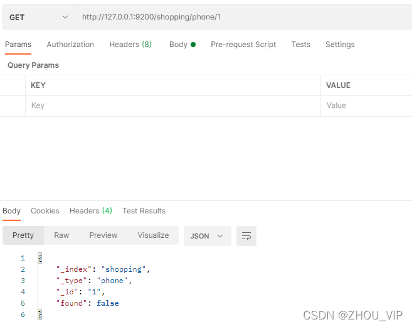This screenshot has height=327, width=412.
Task: Click the "_id" key in response
Action: (x=67, y=292)
